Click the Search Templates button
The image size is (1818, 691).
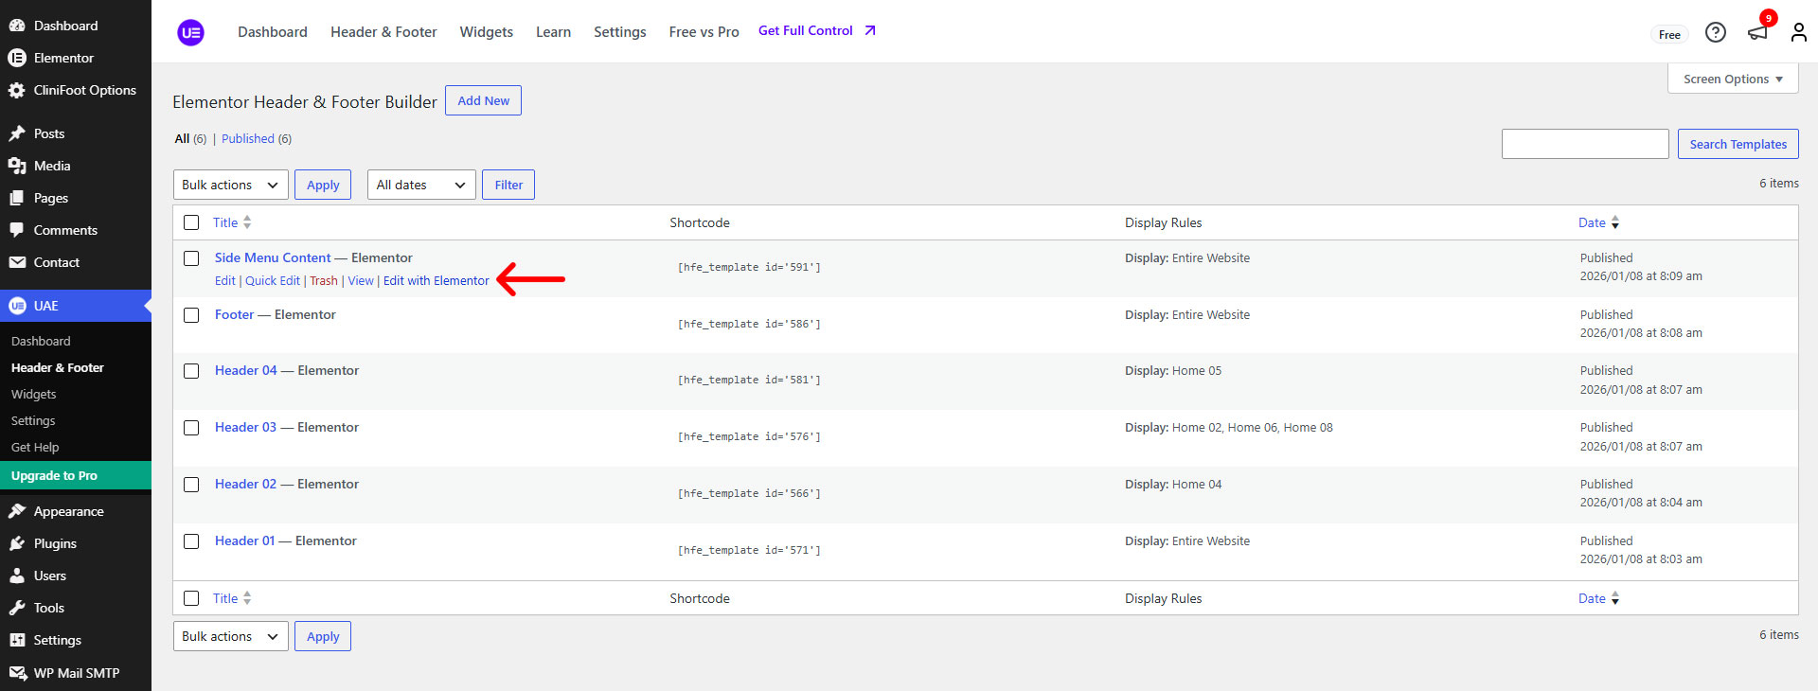pyautogui.click(x=1738, y=144)
